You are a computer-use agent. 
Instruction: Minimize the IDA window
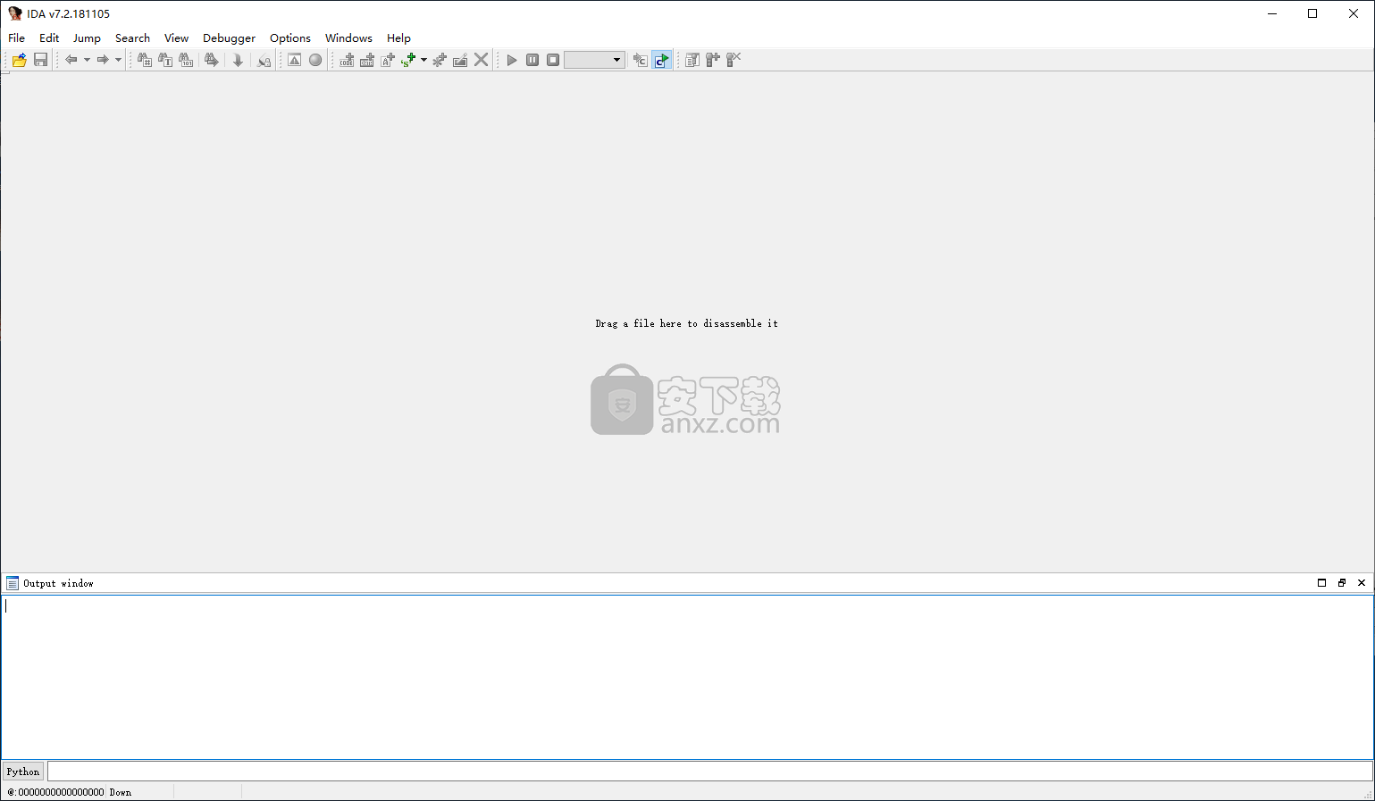1271,13
